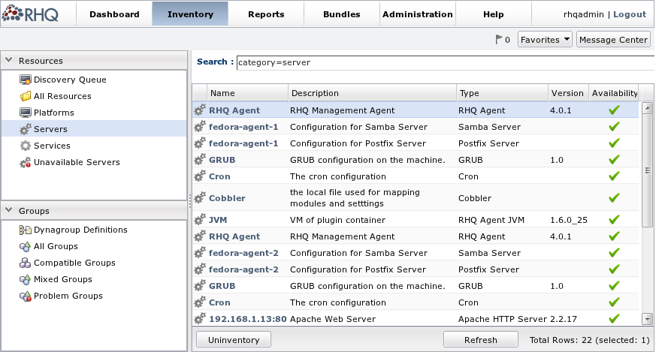Open the Message Center
The image size is (668, 352).
pyautogui.click(x=613, y=40)
